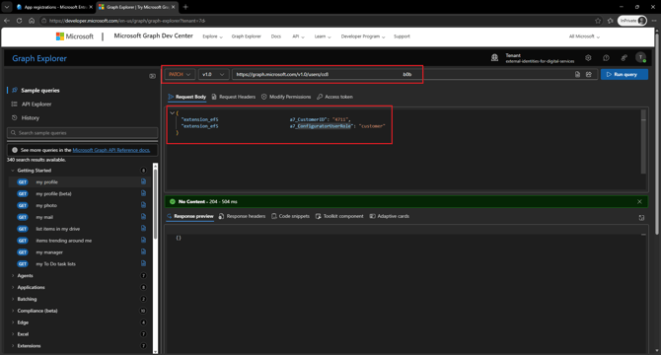The height and width of the screenshot is (355, 661).
Task: Open Graph Explorer settings gear icon
Action: coord(588,58)
